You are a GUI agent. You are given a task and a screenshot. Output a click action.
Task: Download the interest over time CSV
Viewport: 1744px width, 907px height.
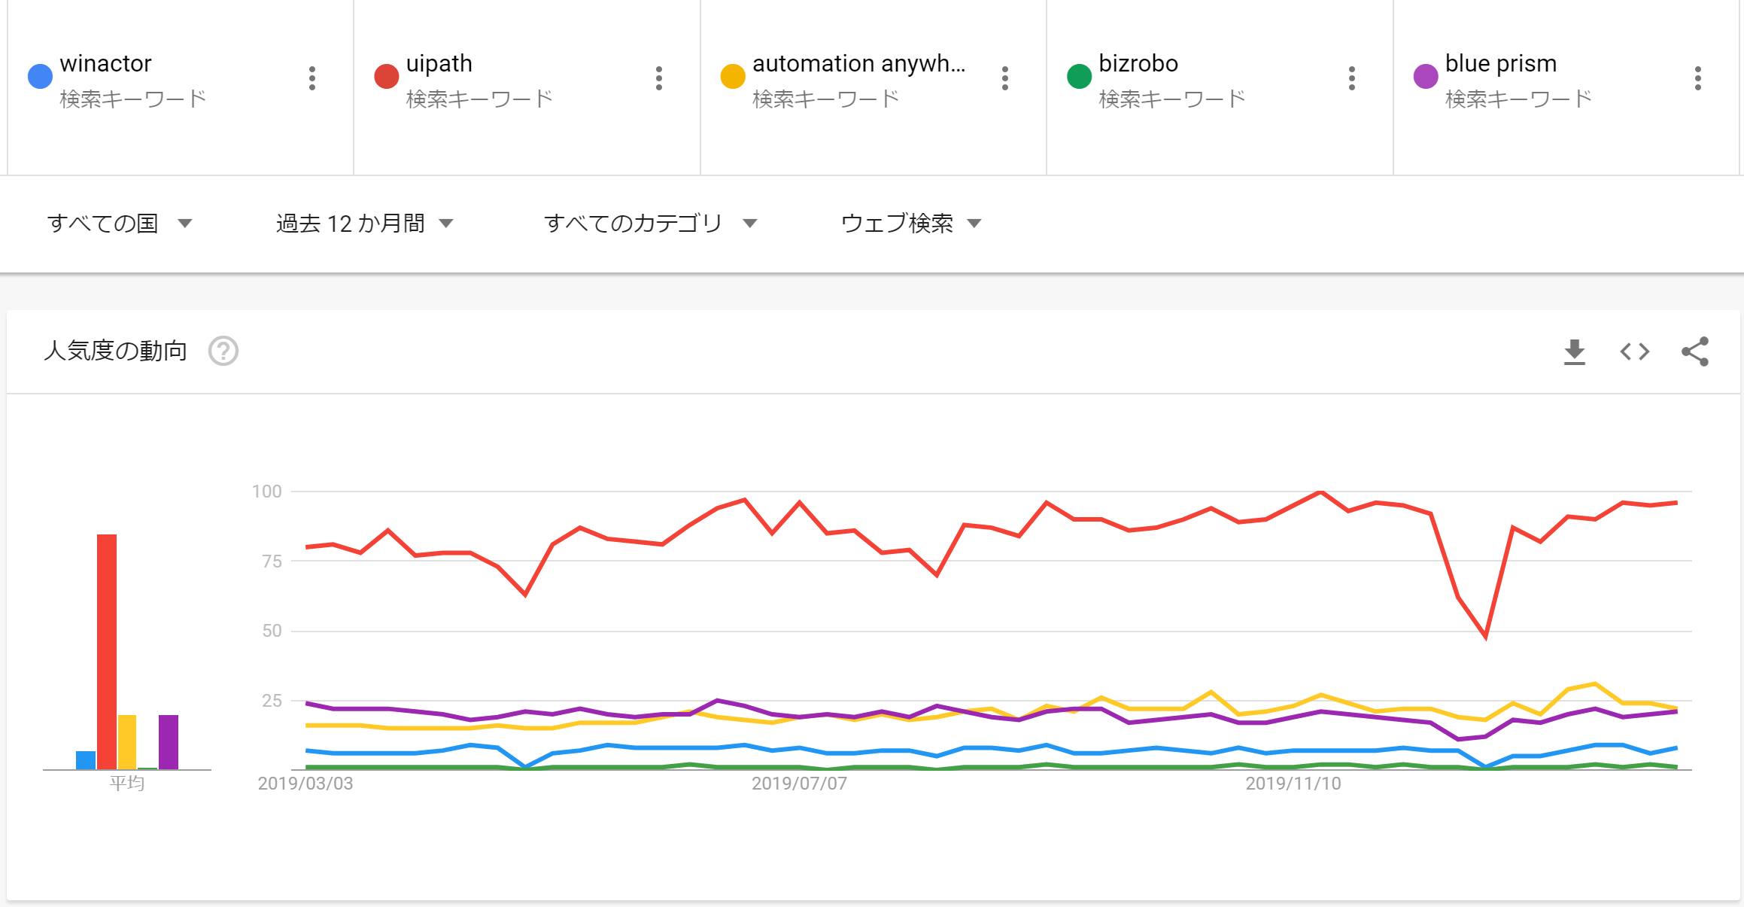click(1574, 352)
